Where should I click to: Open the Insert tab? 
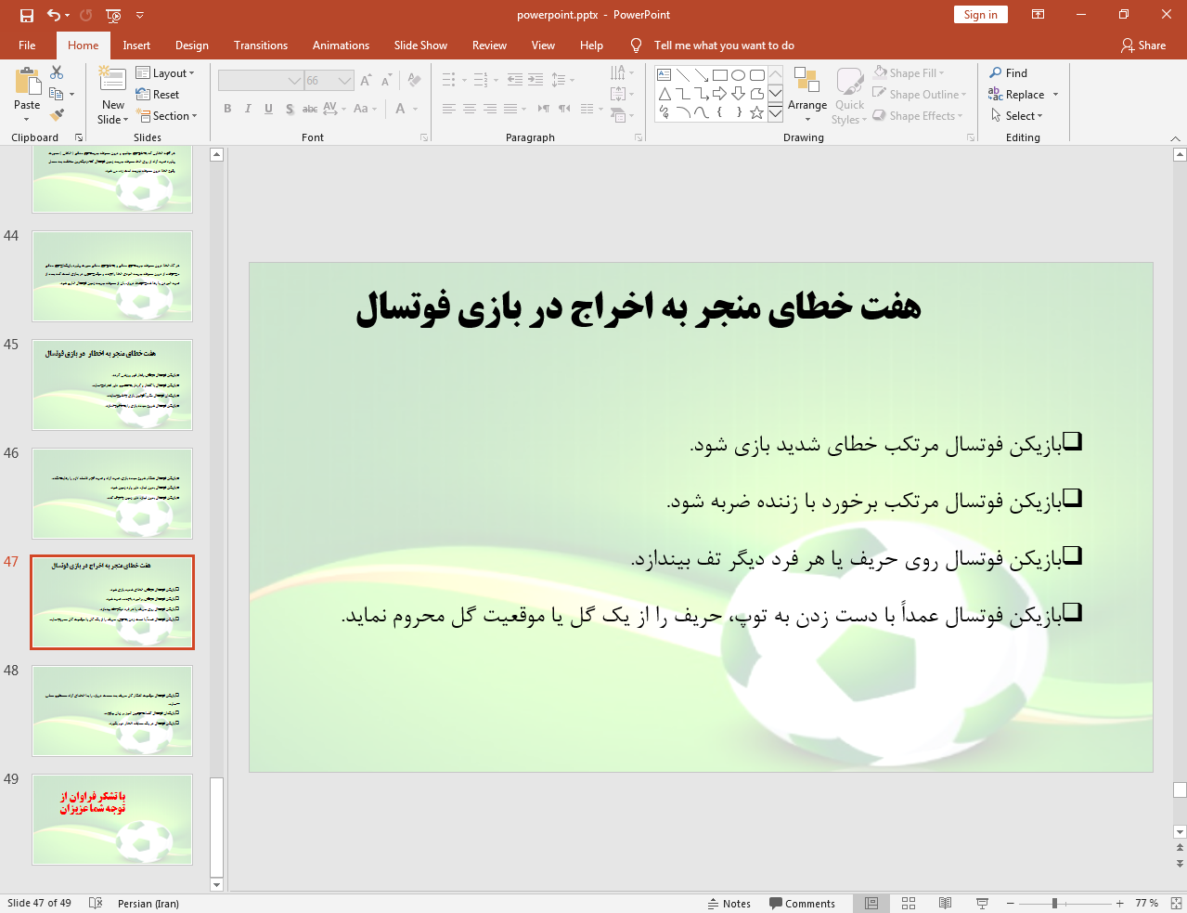click(x=136, y=46)
